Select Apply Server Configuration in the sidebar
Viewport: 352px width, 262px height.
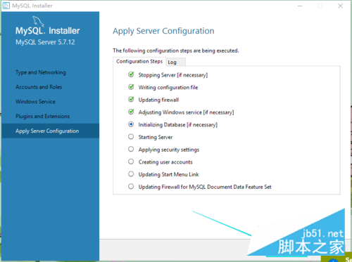(x=50, y=131)
